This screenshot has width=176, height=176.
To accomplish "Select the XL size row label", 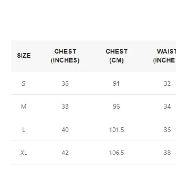I will point(24,153).
